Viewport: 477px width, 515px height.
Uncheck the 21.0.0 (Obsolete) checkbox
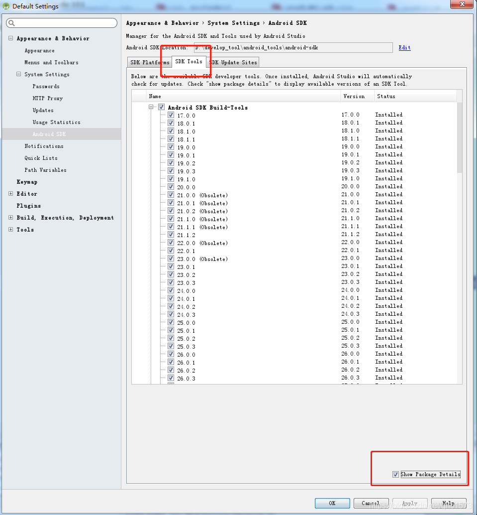tap(171, 194)
